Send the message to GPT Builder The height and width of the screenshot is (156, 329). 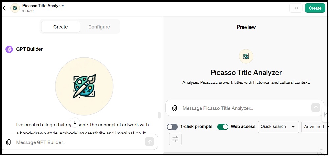(150, 142)
